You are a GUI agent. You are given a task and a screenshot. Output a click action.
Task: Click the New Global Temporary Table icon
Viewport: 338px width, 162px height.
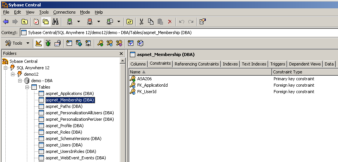pyautogui.click(x=79, y=43)
